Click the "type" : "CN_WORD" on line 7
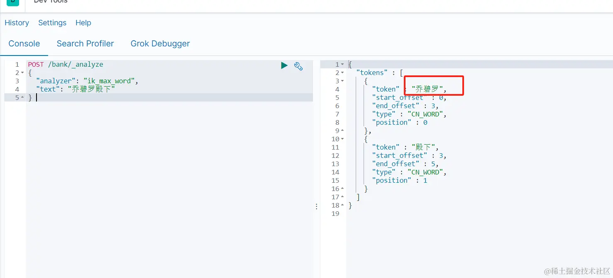The height and width of the screenshot is (278, 613). 409,114
